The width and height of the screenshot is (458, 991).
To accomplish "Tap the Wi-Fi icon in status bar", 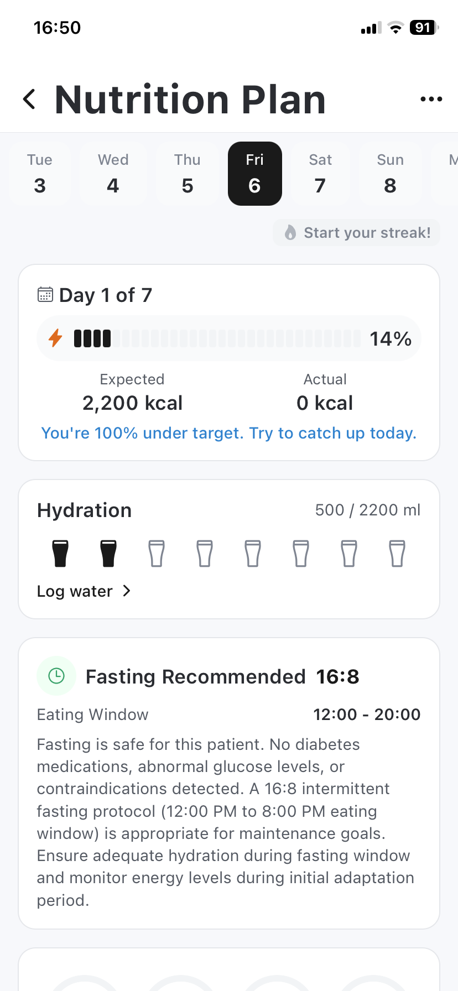I will click(x=395, y=28).
